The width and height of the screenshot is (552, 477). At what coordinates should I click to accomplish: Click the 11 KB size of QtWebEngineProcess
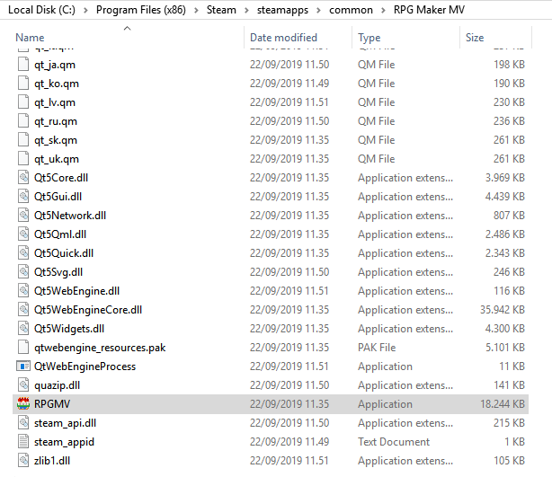(x=512, y=367)
